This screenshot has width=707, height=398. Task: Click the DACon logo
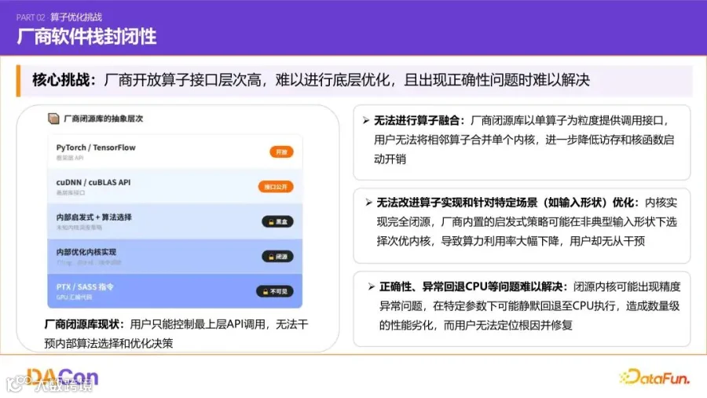pyautogui.click(x=62, y=378)
